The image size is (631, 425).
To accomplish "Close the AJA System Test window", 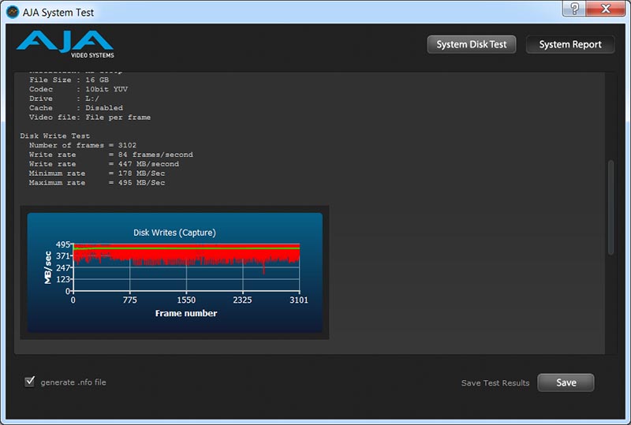I will 606,8.
